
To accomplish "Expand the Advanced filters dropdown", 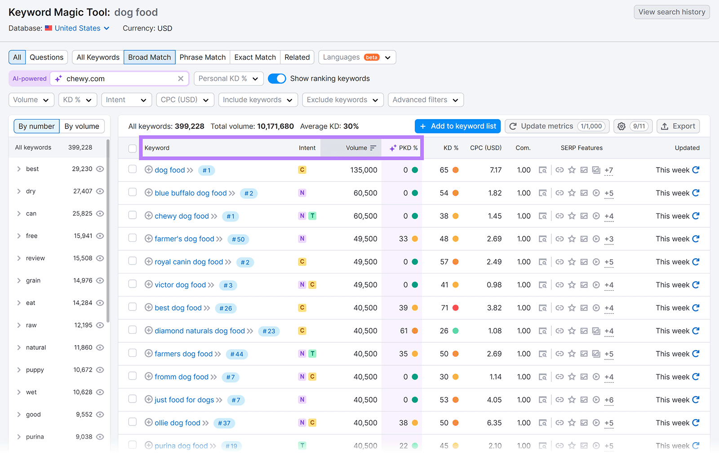I will click(425, 100).
